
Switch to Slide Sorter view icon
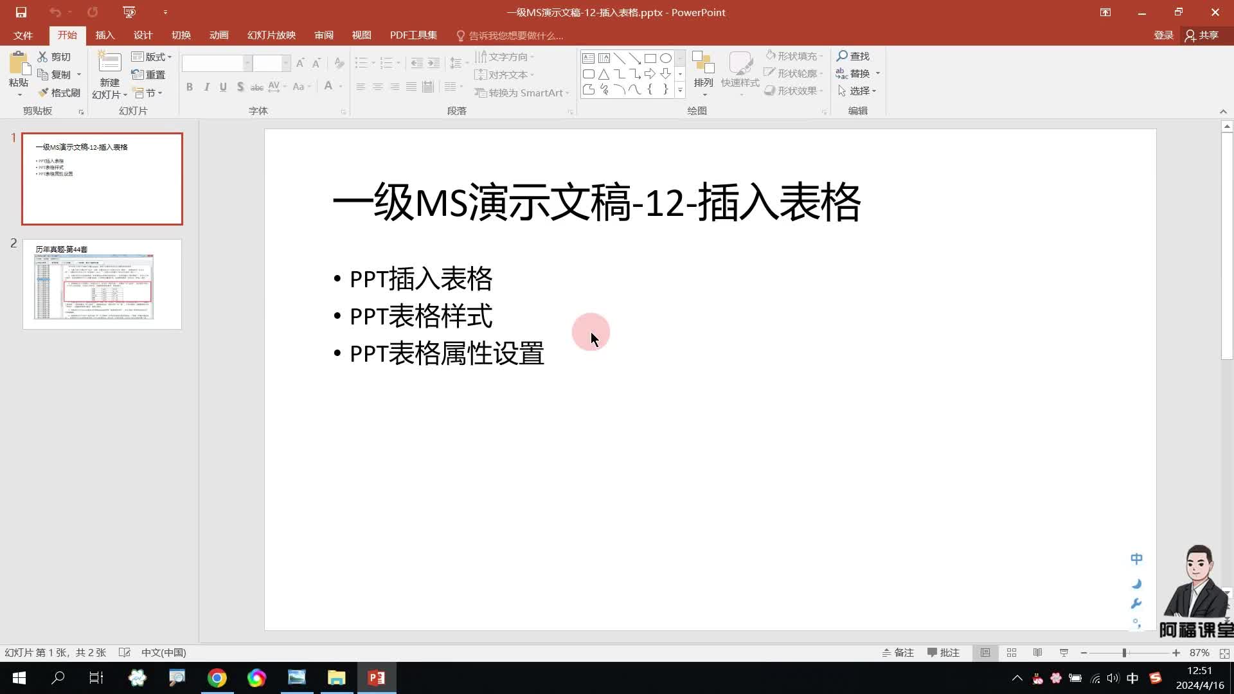click(1012, 653)
